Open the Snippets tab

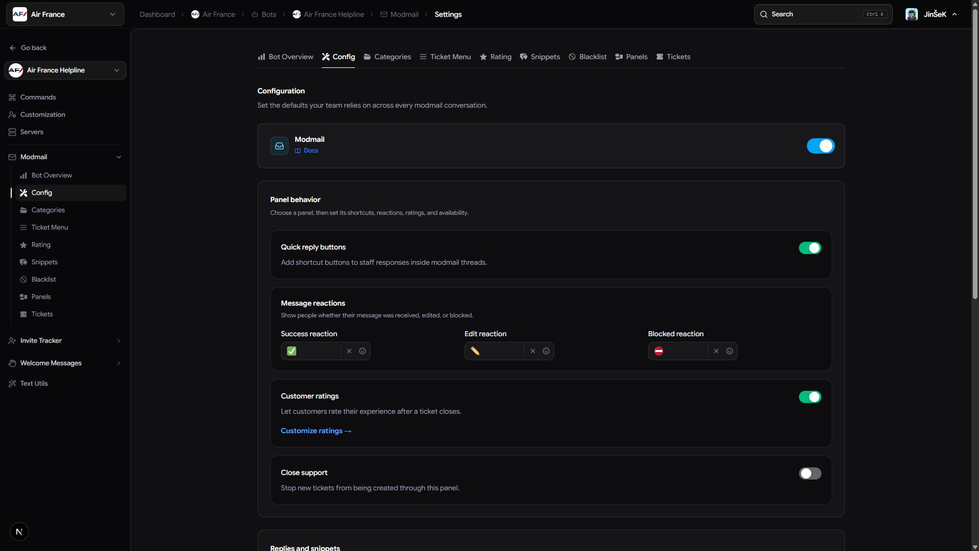click(540, 57)
